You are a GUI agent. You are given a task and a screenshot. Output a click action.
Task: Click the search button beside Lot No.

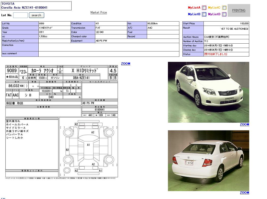point(36,15)
